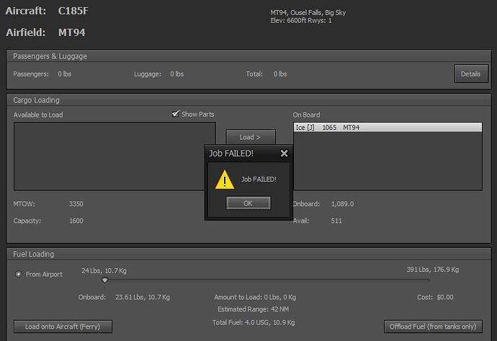Click Load onto Aircraft (Ferry) button
This screenshot has width=497, height=341.
[x=63, y=327]
